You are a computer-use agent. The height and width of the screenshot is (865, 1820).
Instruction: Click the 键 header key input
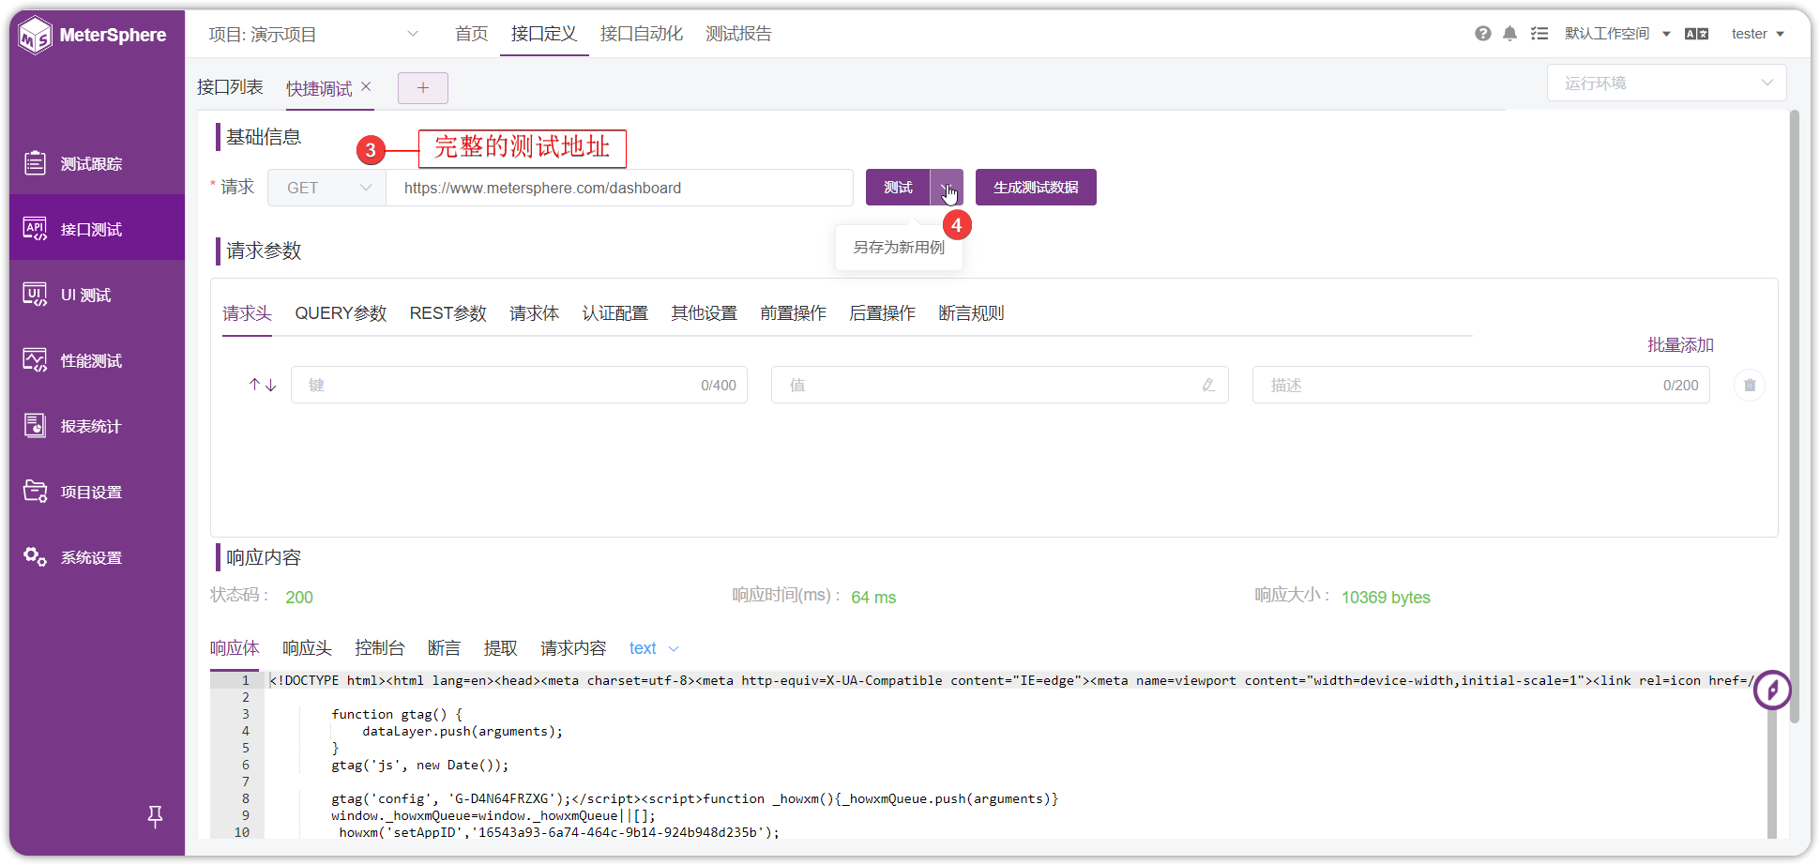[x=519, y=385]
